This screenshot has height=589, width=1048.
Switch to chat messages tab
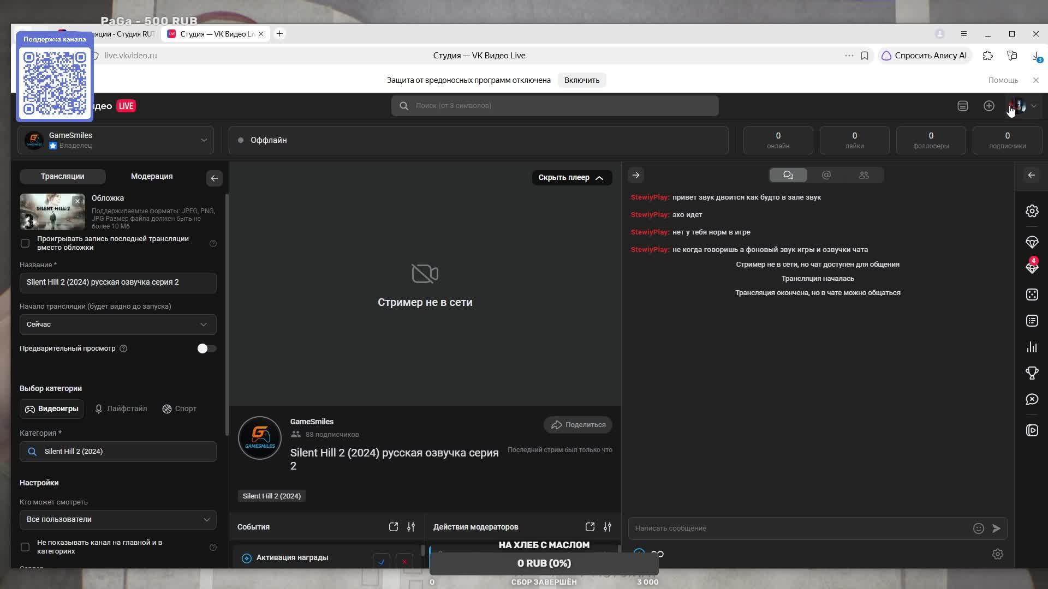click(788, 175)
